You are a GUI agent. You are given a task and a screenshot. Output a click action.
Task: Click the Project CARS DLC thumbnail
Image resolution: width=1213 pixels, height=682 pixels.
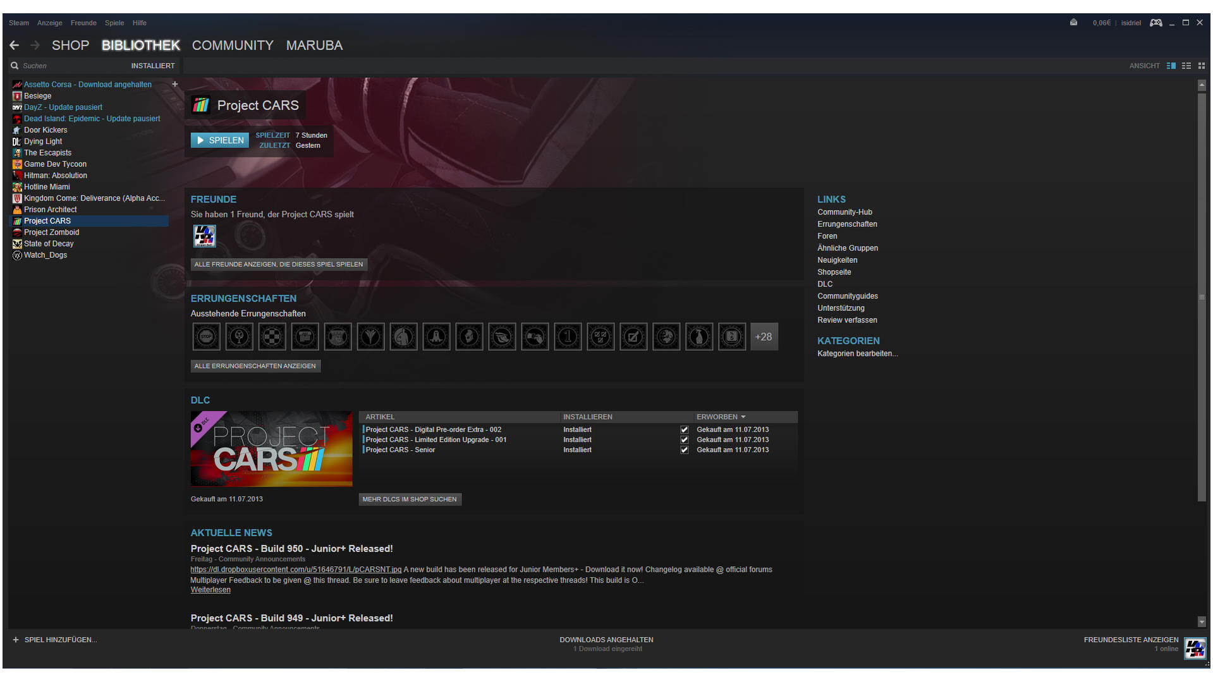271,449
